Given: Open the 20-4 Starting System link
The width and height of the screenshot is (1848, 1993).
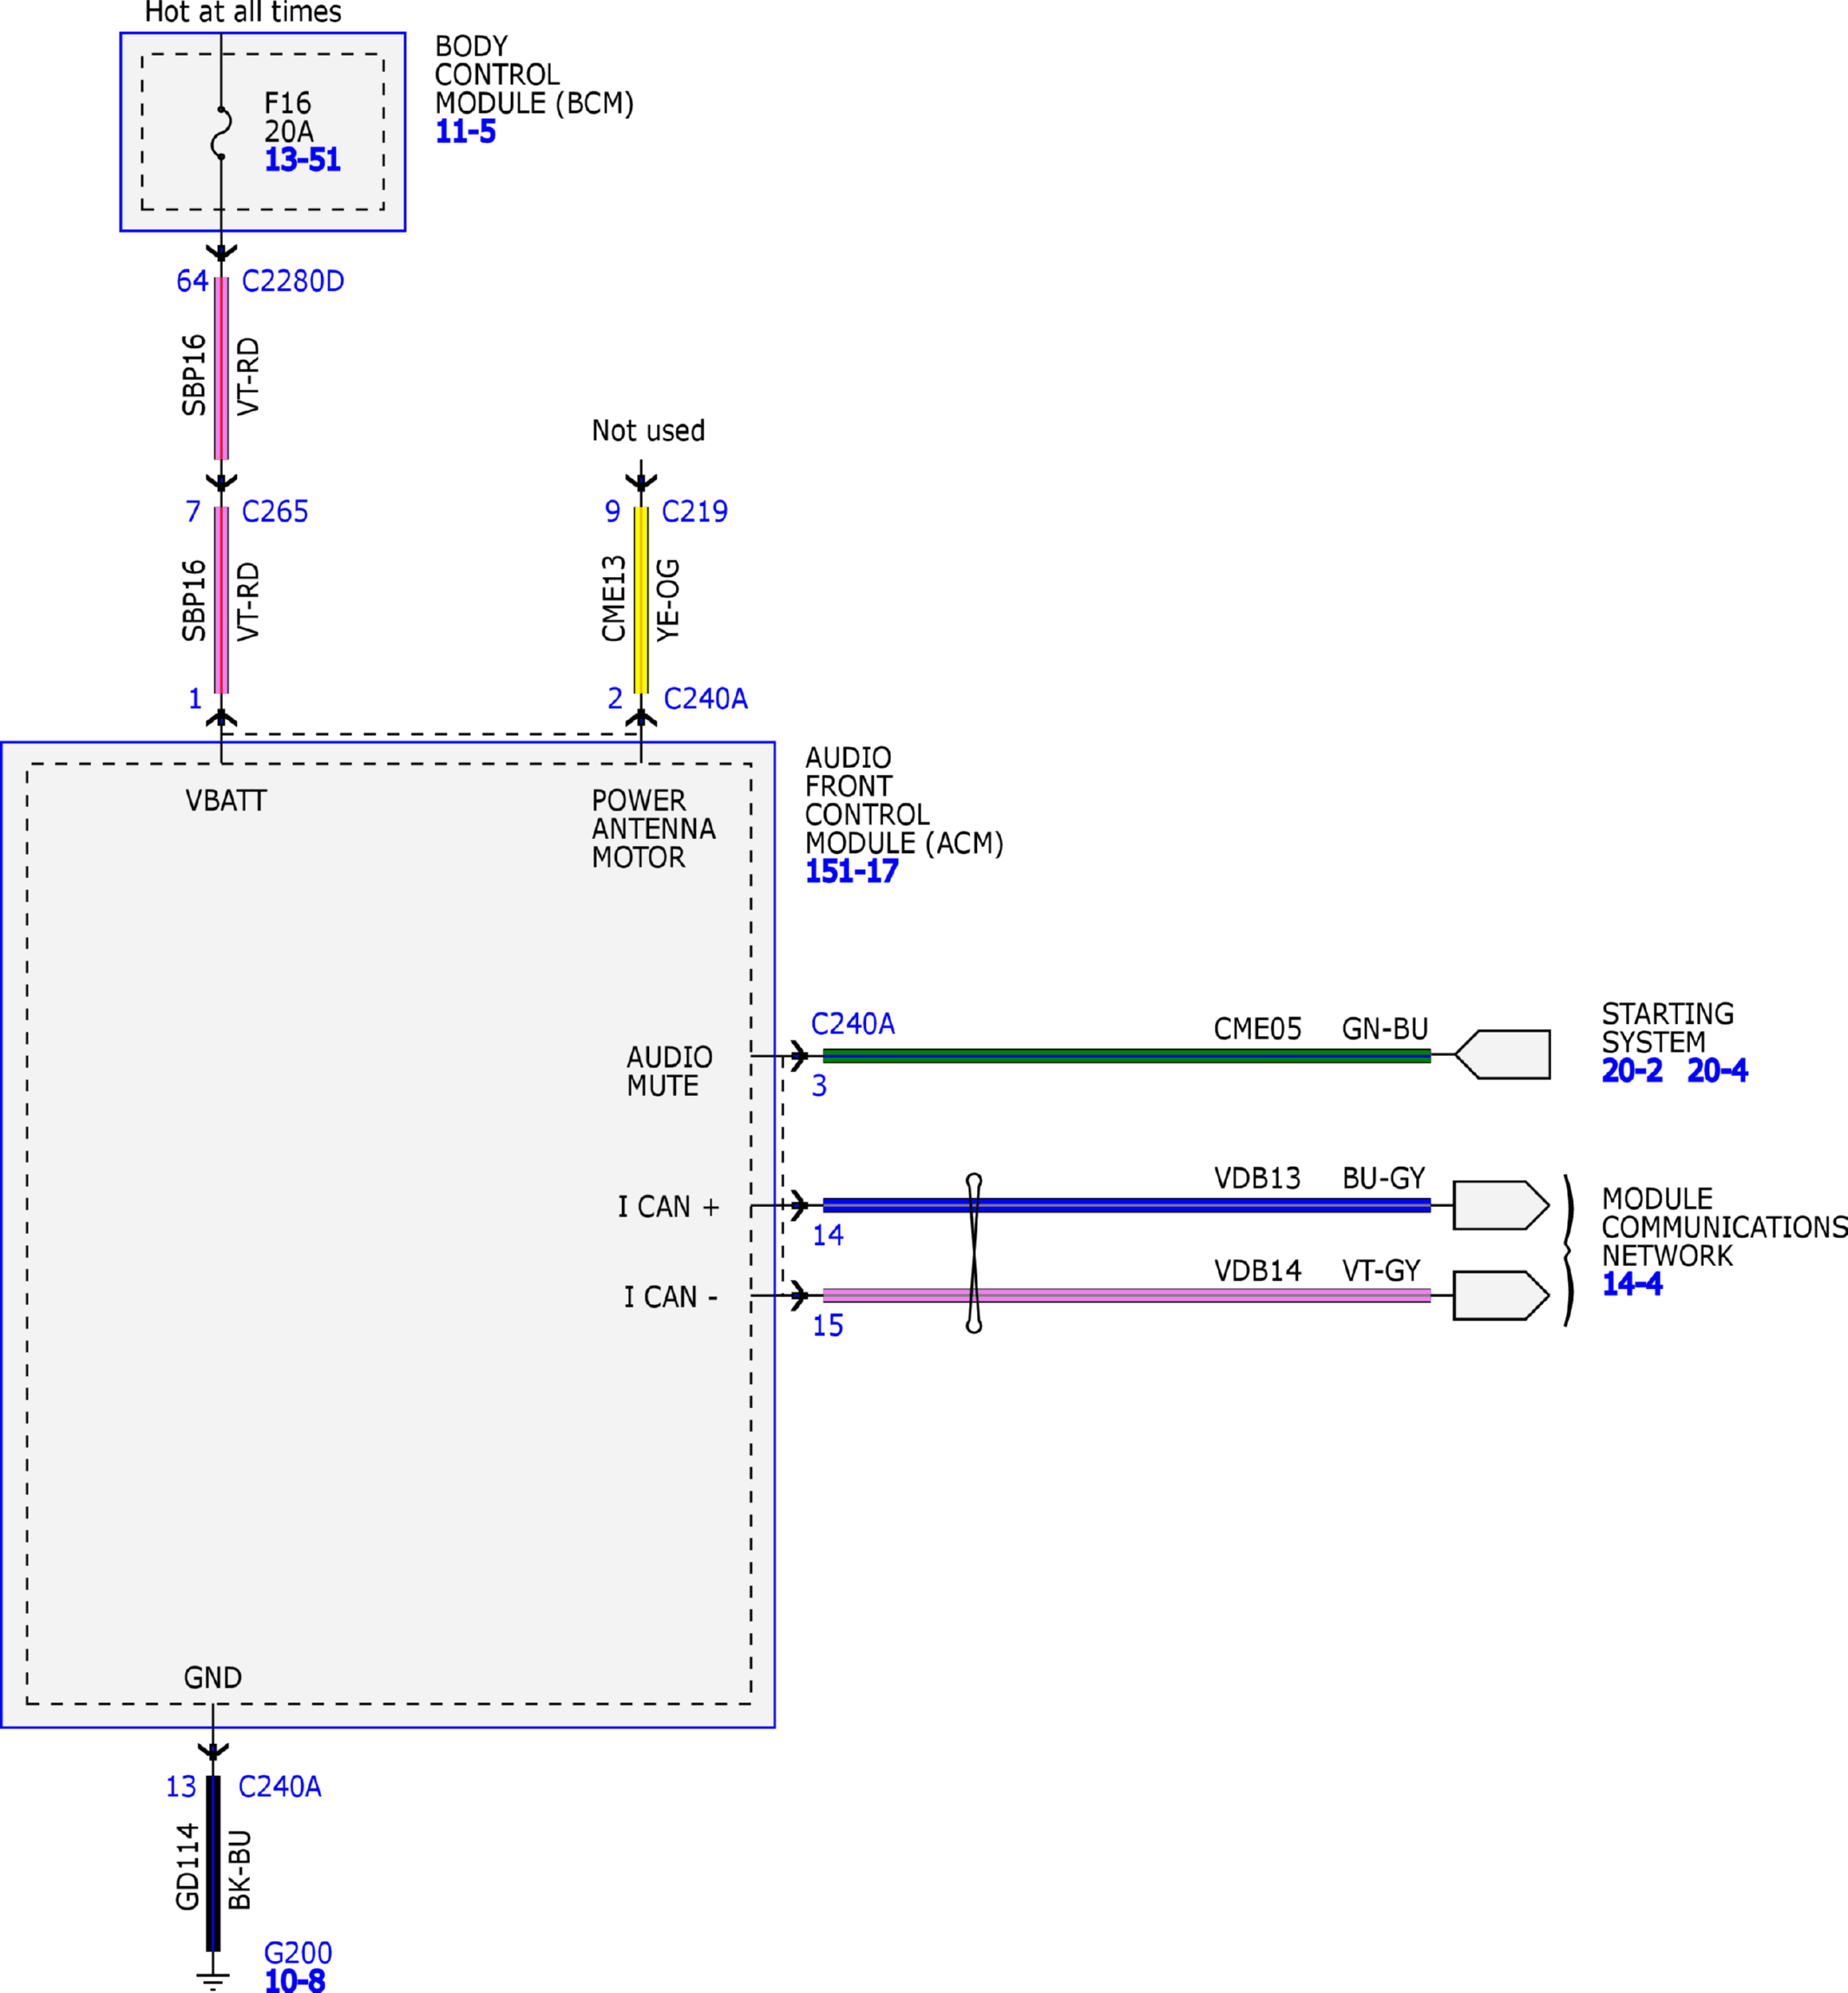Looking at the screenshot, I should [x=1717, y=1070].
